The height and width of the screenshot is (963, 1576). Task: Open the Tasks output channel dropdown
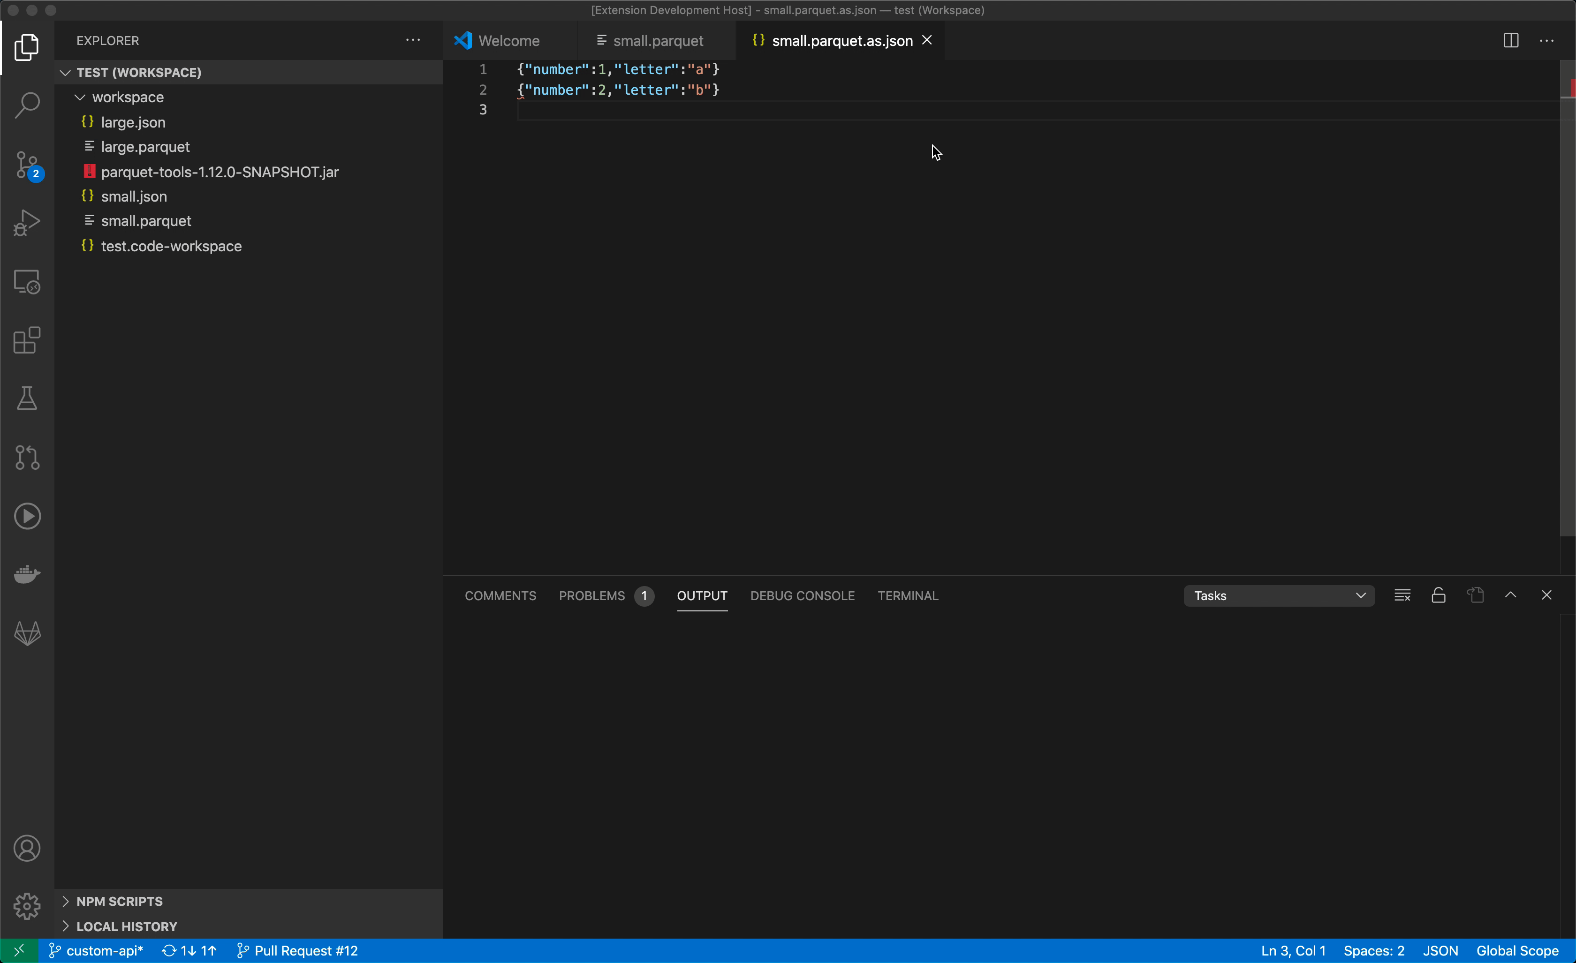[1279, 595]
